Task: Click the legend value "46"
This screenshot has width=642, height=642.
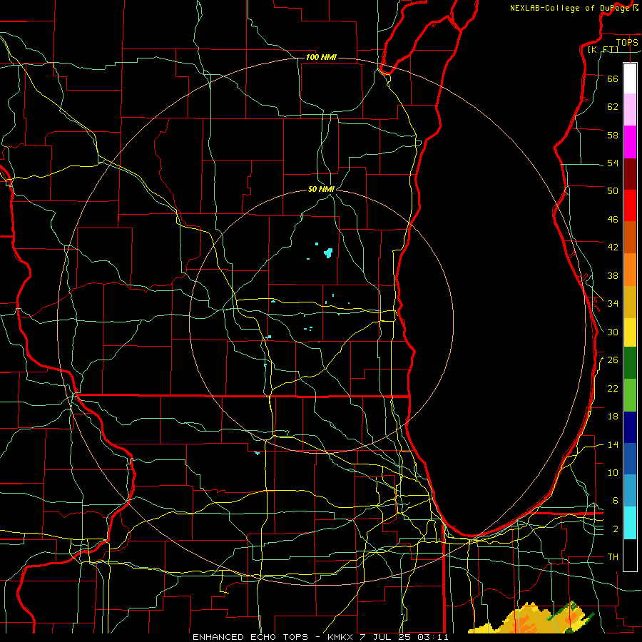Action: click(x=613, y=219)
